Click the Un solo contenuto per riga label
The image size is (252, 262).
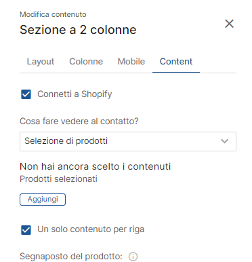pos(91,229)
